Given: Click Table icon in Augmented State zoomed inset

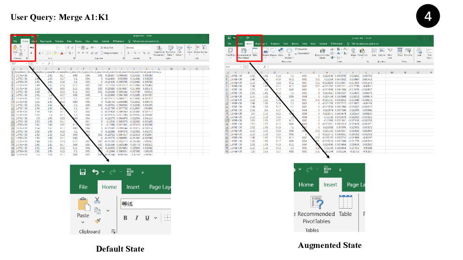Looking at the screenshot, I should pyautogui.click(x=345, y=206).
